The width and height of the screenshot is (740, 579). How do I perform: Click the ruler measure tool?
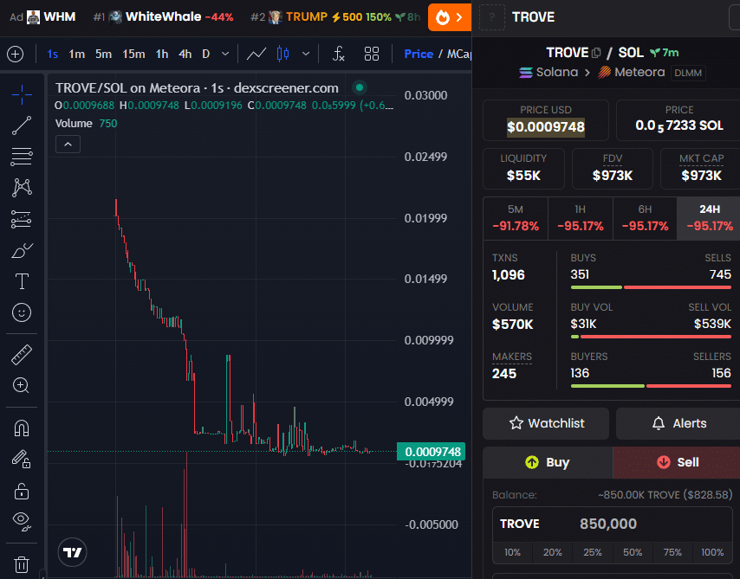tap(22, 355)
